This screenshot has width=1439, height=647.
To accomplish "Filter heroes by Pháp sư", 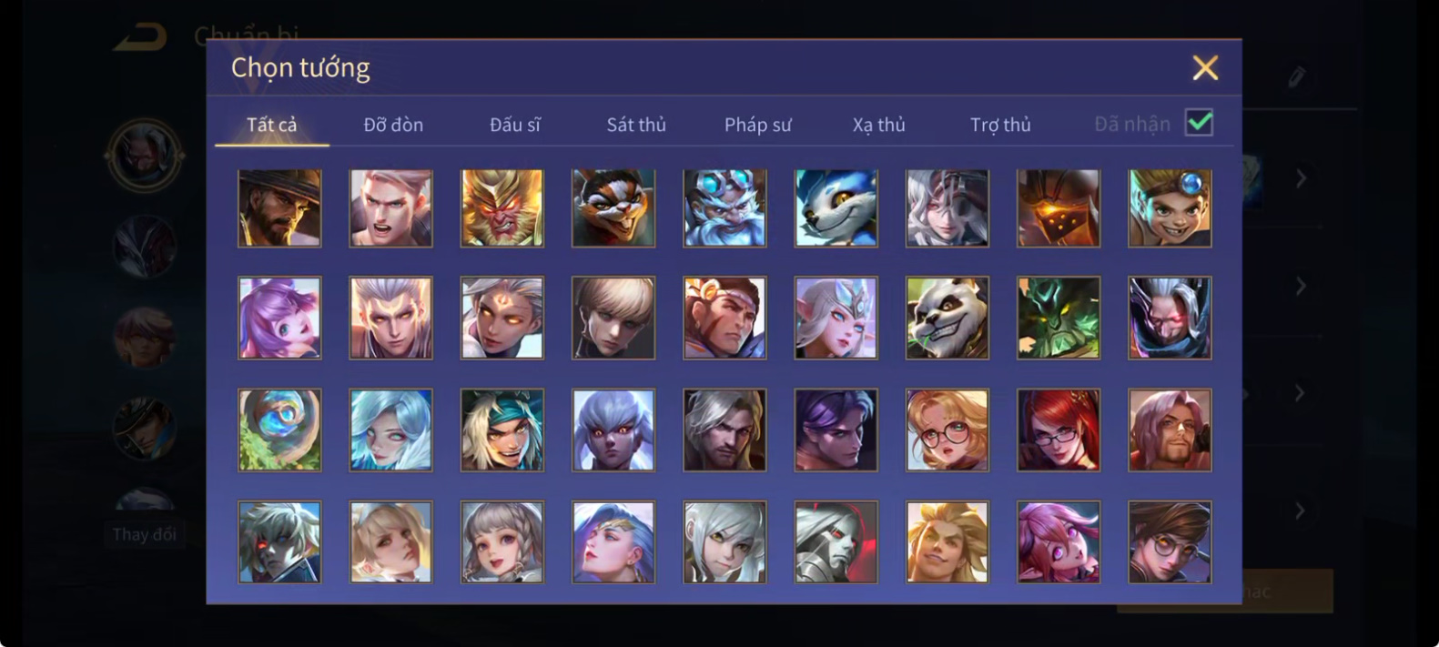I will point(757,125).
